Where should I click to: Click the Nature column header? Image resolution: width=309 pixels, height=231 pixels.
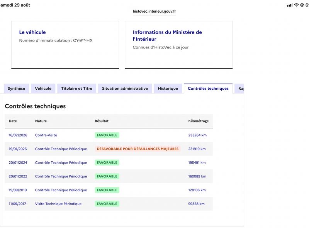[x=41, y=121]
